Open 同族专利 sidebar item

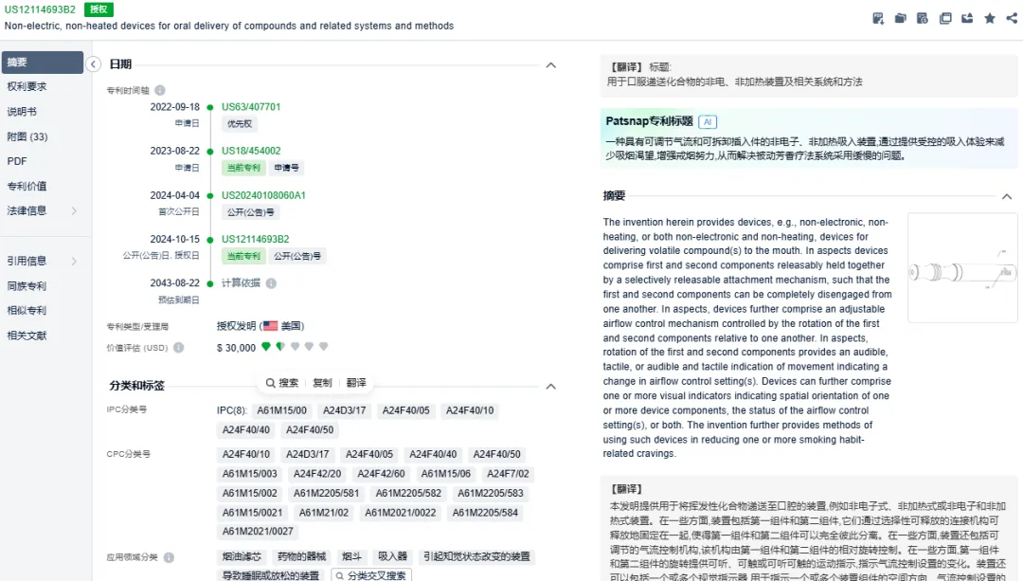tap(27, 286)
